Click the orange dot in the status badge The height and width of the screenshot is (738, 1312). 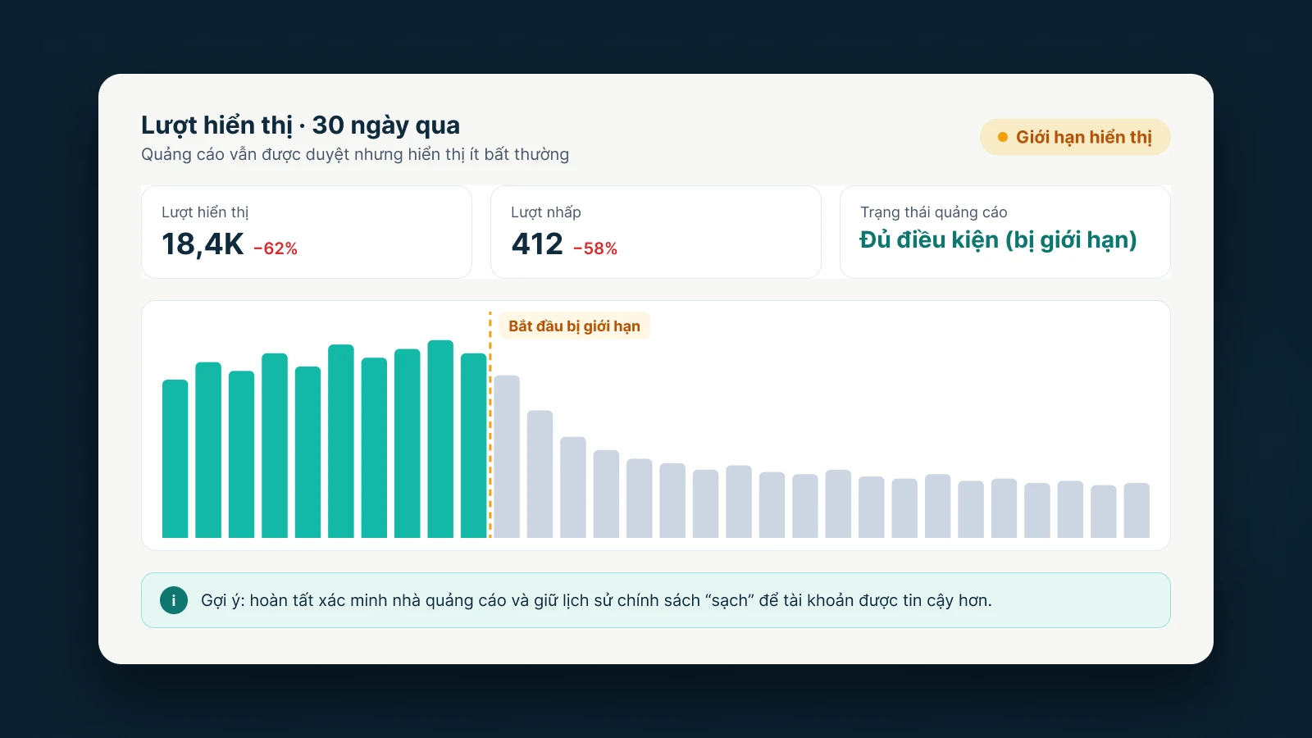tap(1002, 137)
